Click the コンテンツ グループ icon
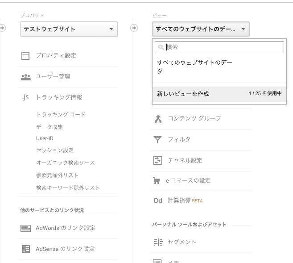Screen dimensions: 293x263 click(158, 119)
